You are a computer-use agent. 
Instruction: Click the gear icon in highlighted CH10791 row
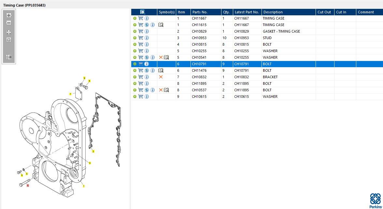click(x=135, y=64)
